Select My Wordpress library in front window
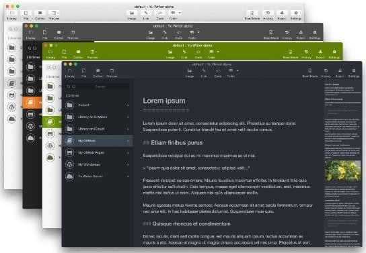 click(98, 164)
